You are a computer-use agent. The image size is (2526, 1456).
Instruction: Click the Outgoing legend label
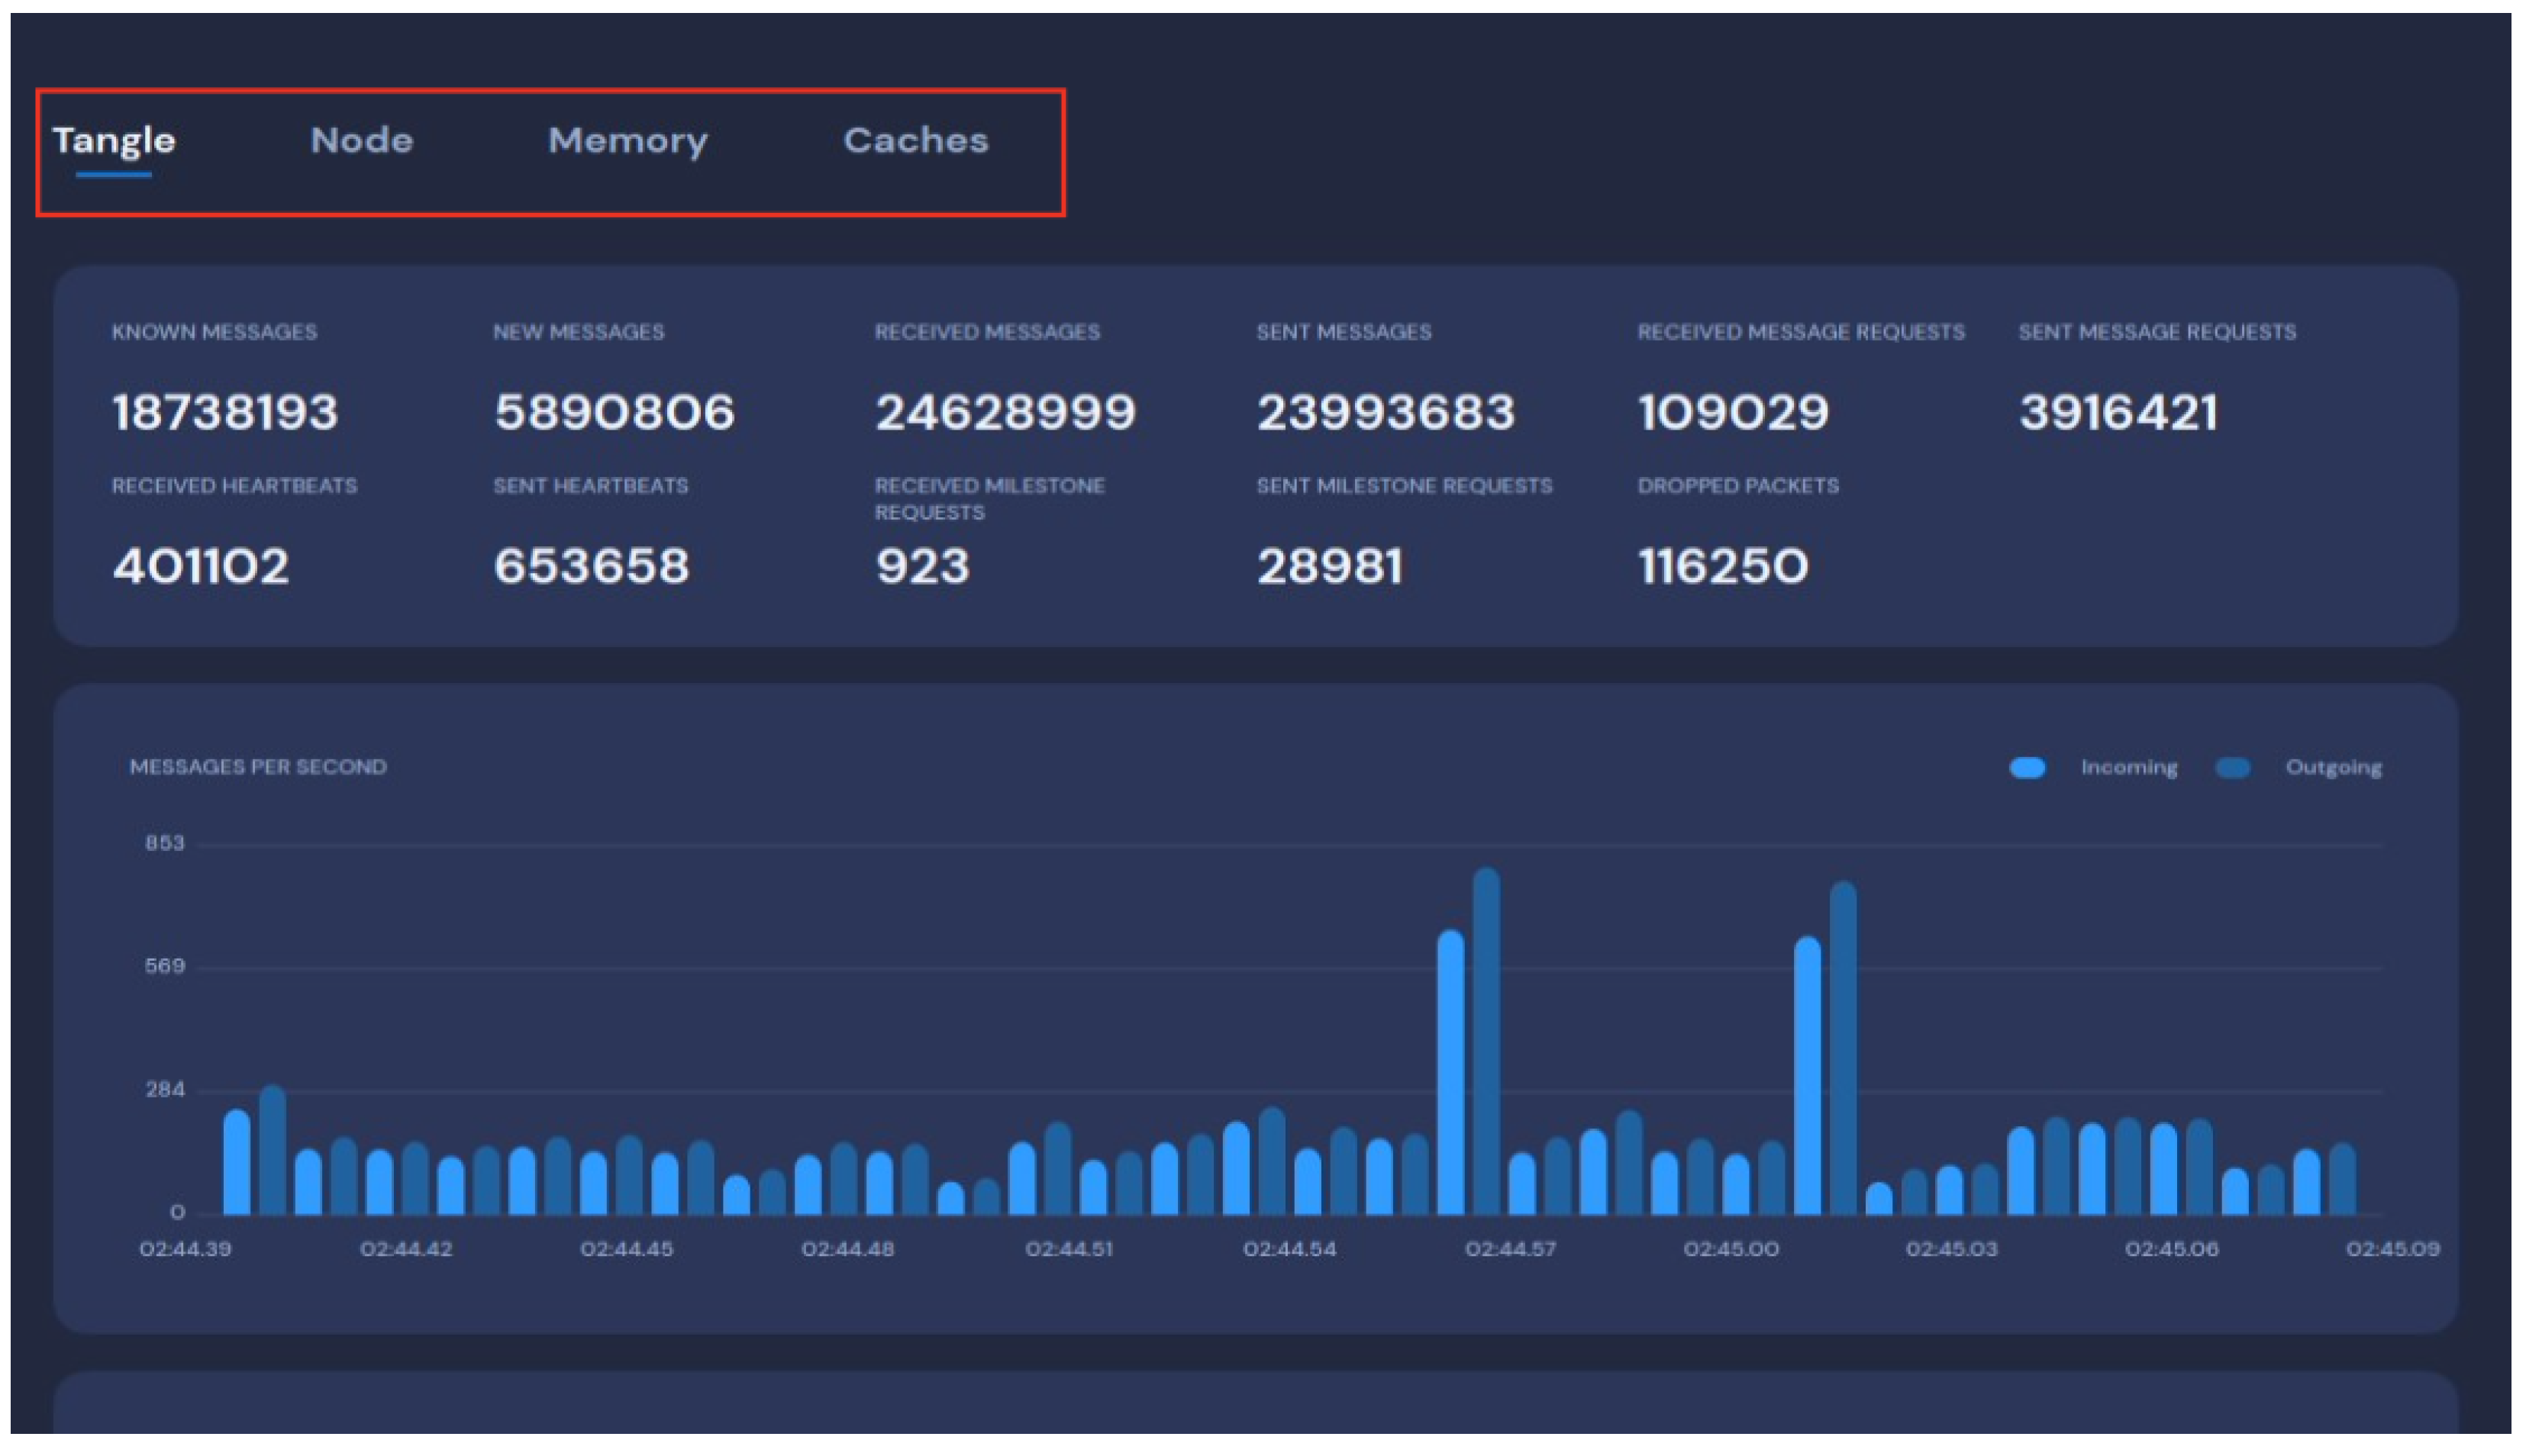click(x=2332, y=768)
